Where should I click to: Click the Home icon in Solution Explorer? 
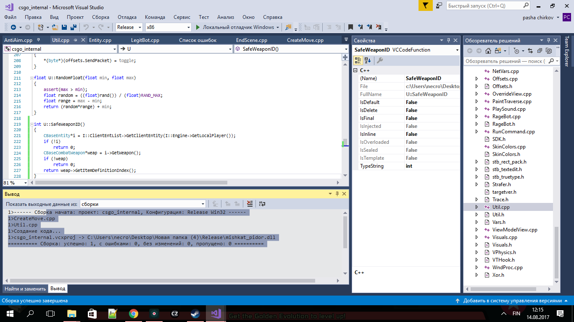[488, 50]
